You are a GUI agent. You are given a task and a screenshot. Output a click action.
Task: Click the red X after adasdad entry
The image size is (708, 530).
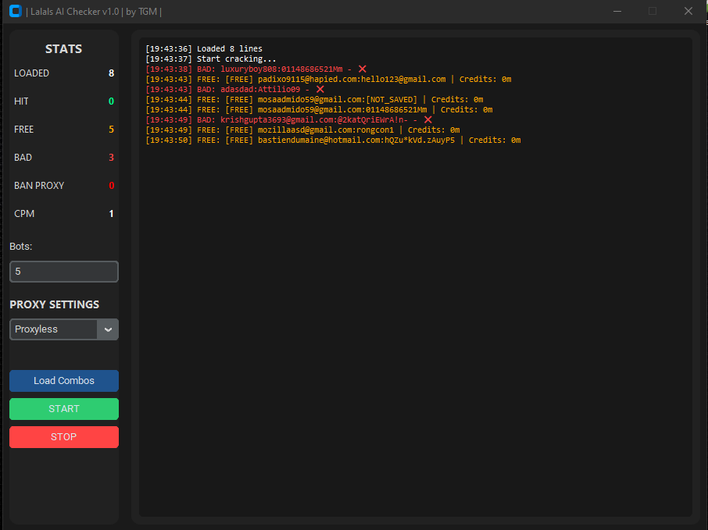point(320,89)
